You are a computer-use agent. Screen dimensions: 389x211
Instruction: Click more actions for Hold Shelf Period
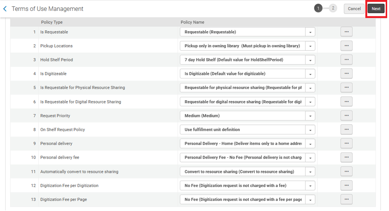coord(346,60)
